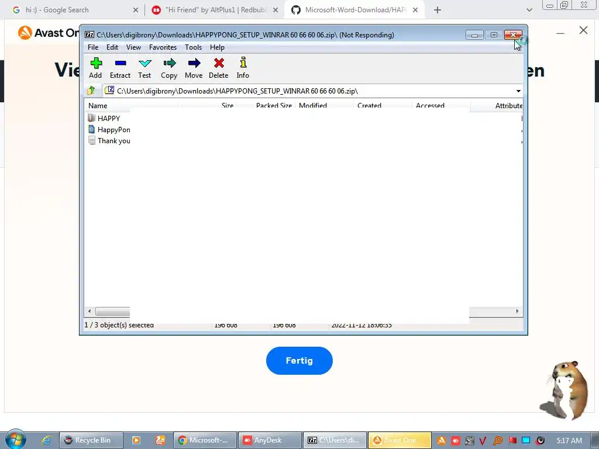599x449 pixels.
Task: Open the Help menu
Action: point(217,47)
